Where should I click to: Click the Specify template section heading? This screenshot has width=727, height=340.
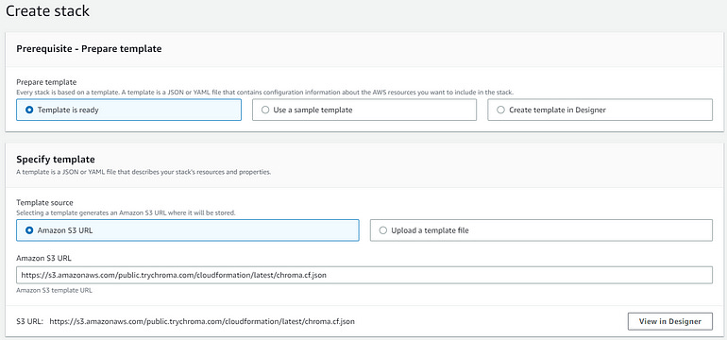[x=56, y=160]
